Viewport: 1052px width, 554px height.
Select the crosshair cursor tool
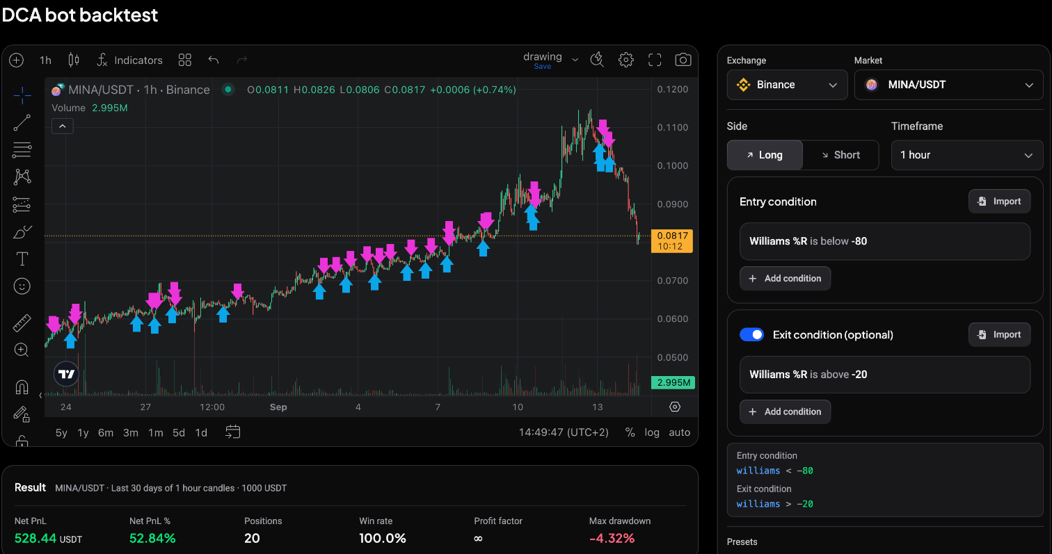coord(22,95)
